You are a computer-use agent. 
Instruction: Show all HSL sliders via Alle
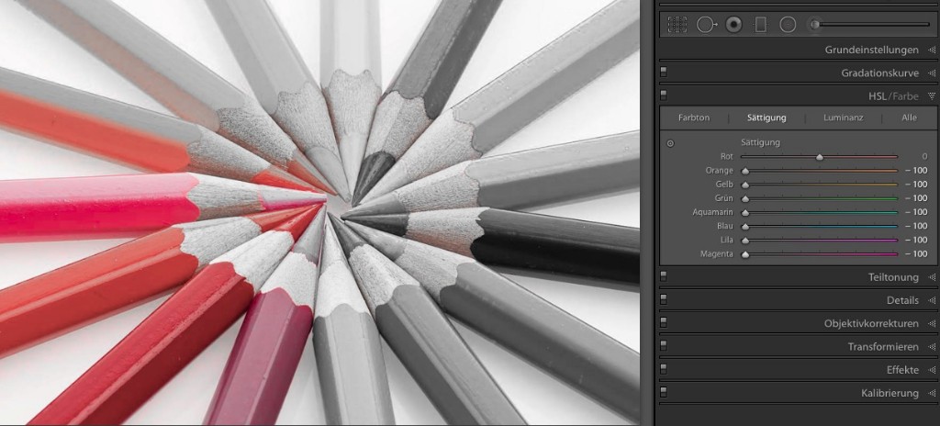pyautogui.click(x=909, y=118)
